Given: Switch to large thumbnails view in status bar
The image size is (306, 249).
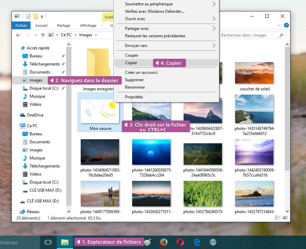Looking at the screenshot, I should point(285,218).
